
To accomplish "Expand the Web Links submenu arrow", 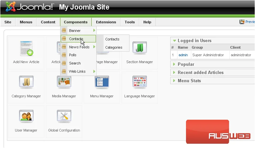I will (94, 71).
